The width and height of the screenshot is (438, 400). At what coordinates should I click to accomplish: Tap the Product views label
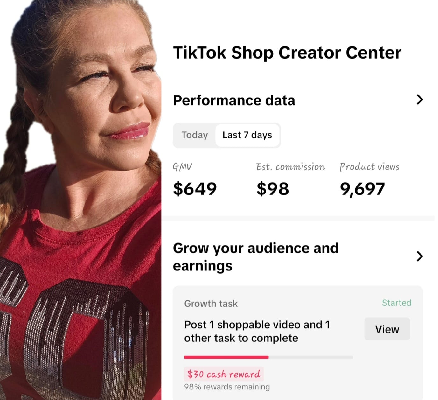(x=369, y=167)
